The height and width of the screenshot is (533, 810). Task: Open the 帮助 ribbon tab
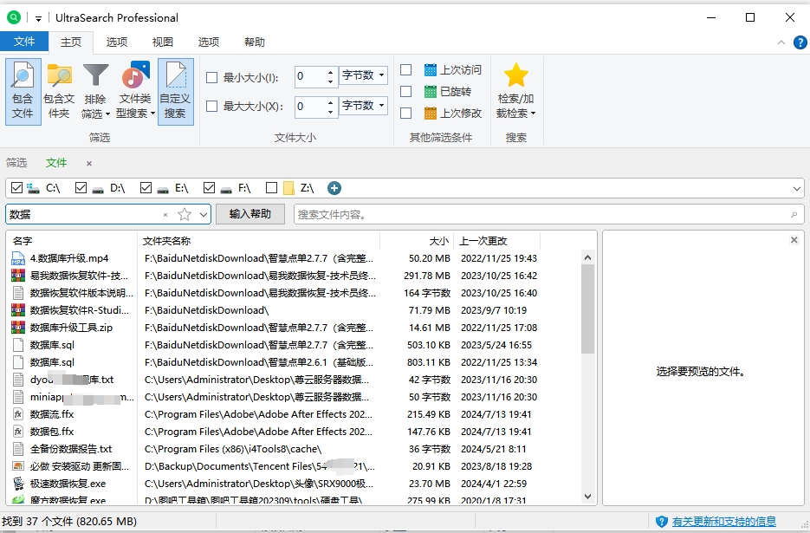tap(255, 42)
